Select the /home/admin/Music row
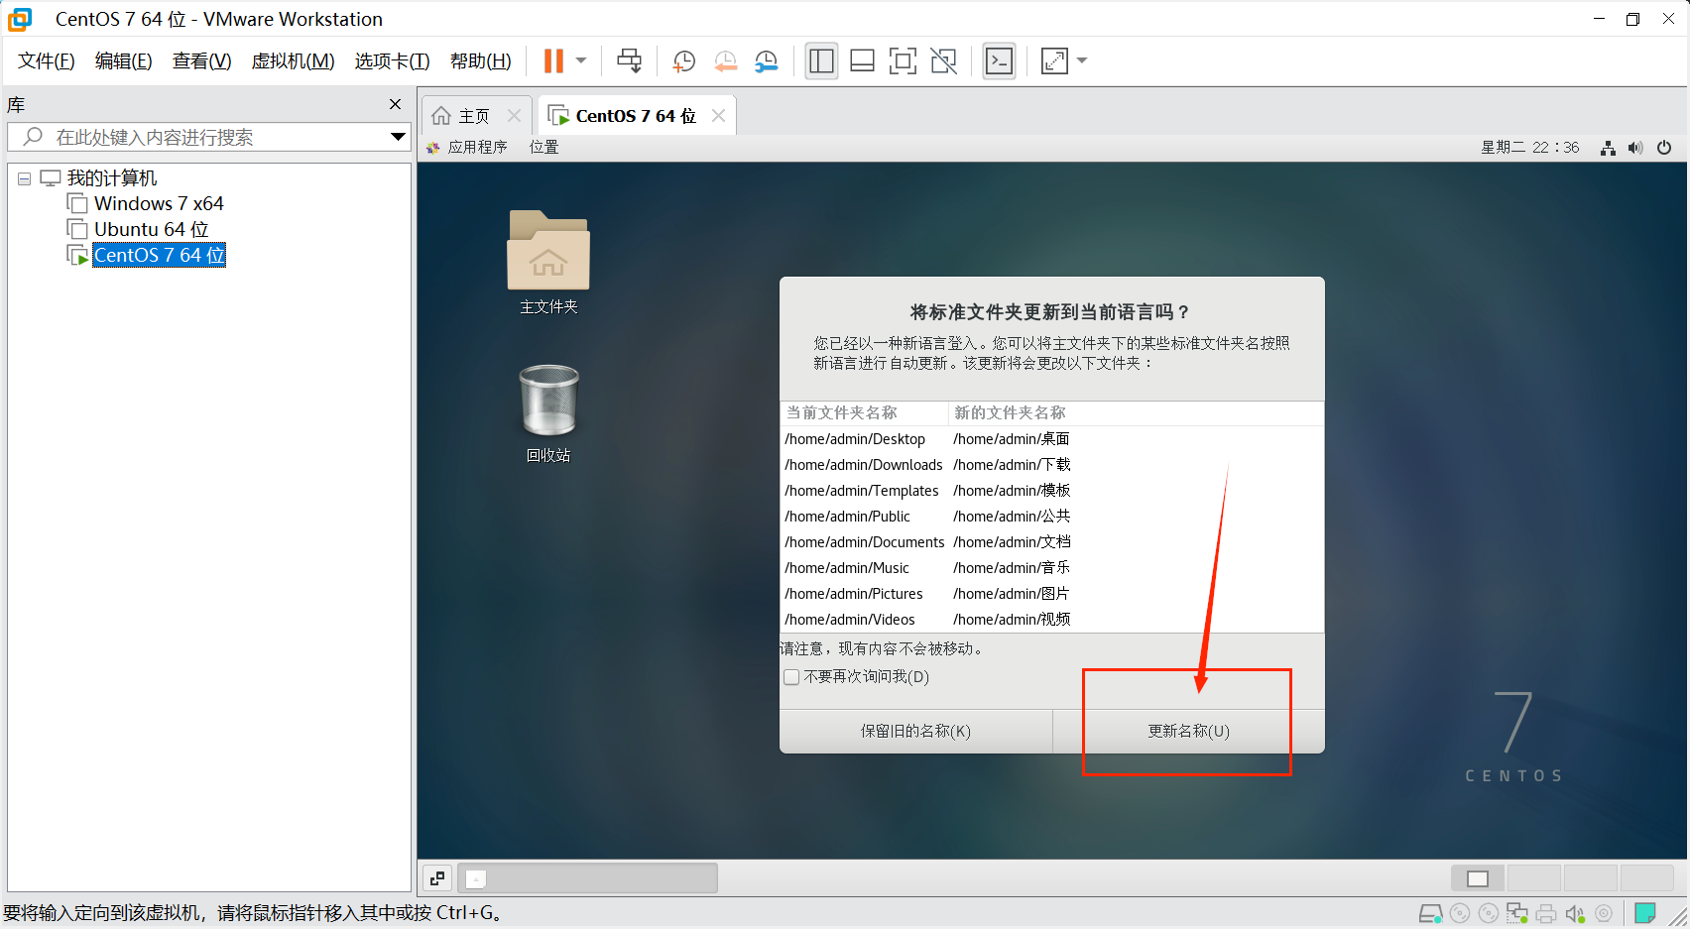This screenshot has height=929, width=1690. [1052, 568]
